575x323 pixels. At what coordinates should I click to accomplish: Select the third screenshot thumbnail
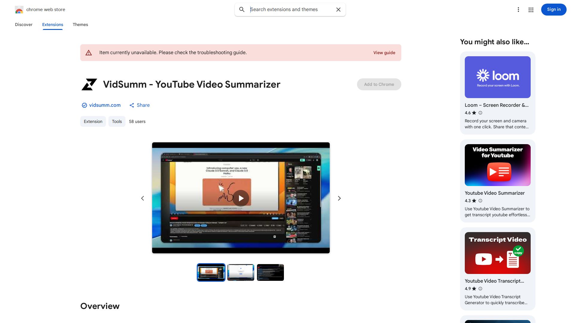click(x=270, y=272)
